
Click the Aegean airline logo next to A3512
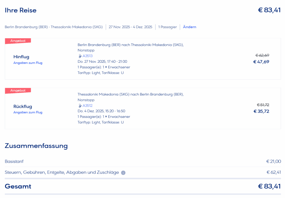pyautogui.click(x=80, y=106)
